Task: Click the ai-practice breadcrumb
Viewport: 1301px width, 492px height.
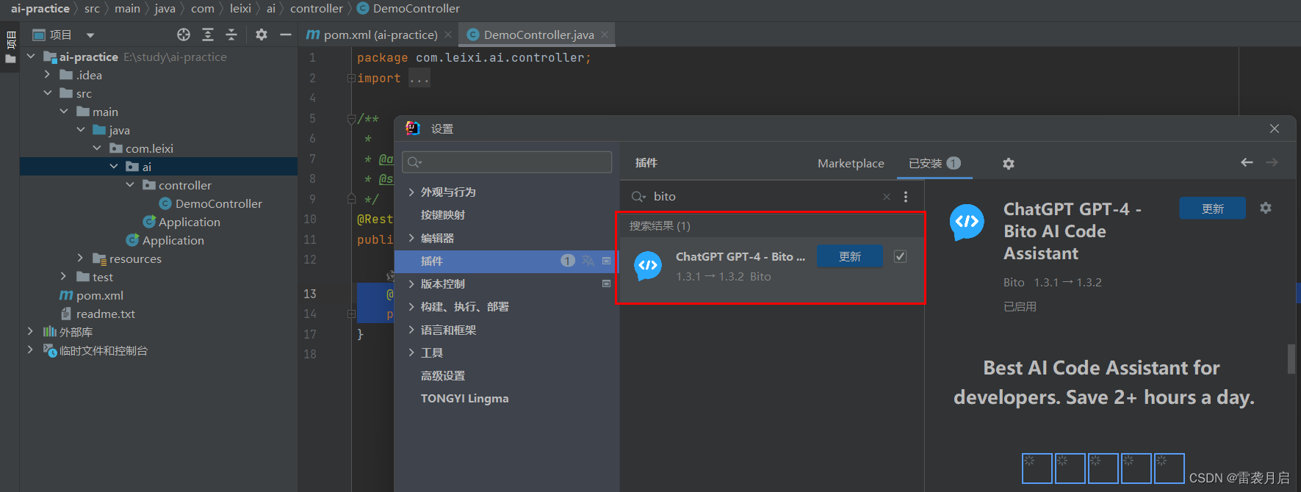Action: pos(40,9)
